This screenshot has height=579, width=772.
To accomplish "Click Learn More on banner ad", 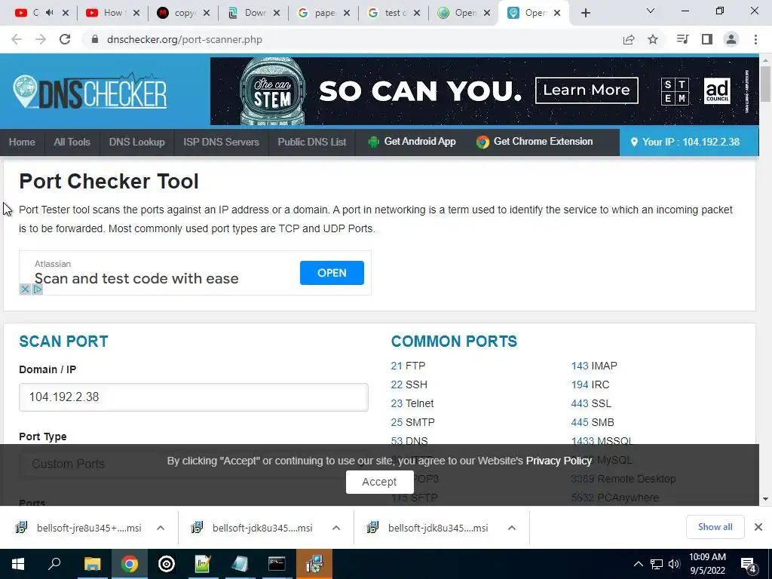I will [x=587, y=90].
